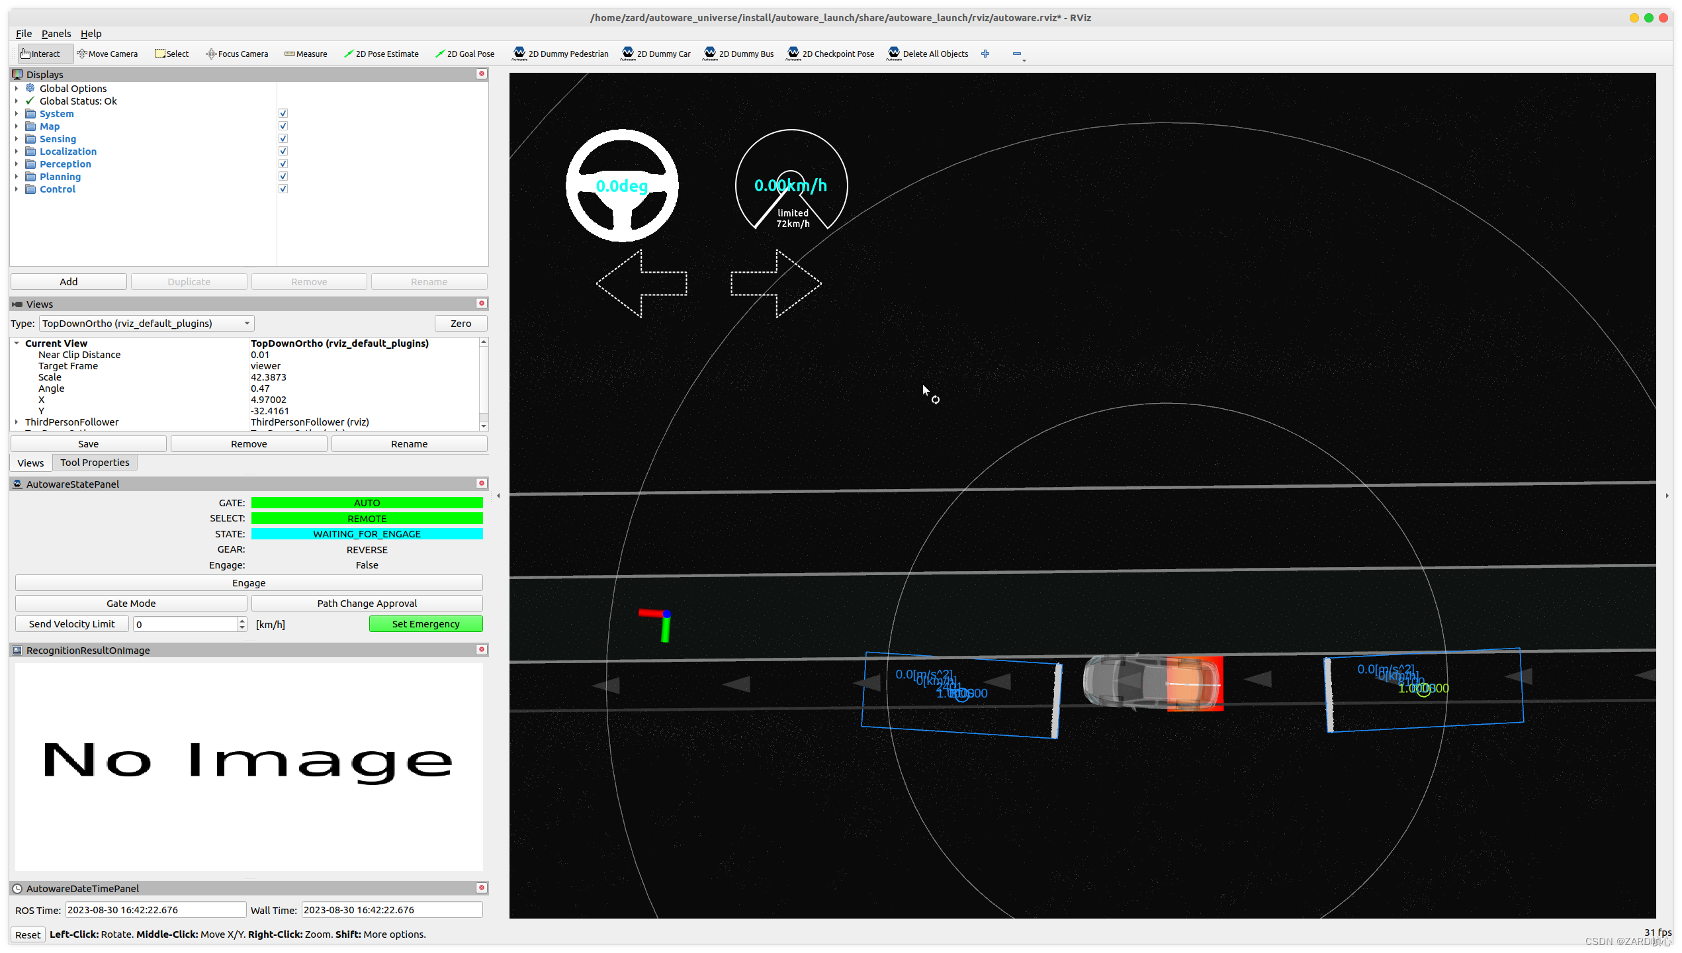1682x953 pixels.
Task: Uncheck the Perception display checkbox
Action: (283, 164)
